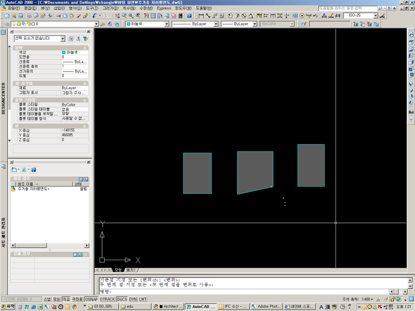The height and width of the screenshot is (311, 415).
Task: Open the ISO-25 dimension style dropdown
Action: point(375,16)
